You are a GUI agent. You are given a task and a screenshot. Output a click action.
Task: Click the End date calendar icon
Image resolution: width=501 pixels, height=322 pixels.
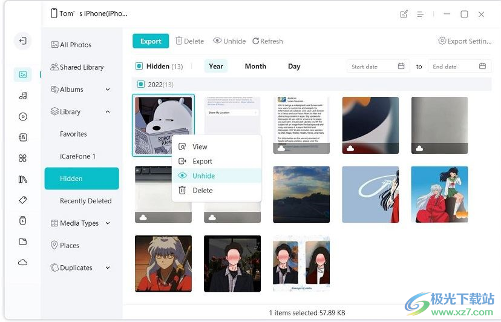[482, 66]
